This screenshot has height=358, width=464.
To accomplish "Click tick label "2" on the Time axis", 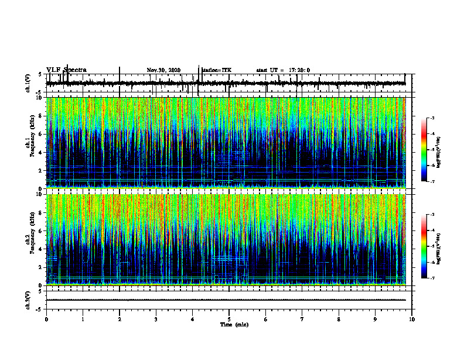I will pyautogui.click(x=120, y=319).
